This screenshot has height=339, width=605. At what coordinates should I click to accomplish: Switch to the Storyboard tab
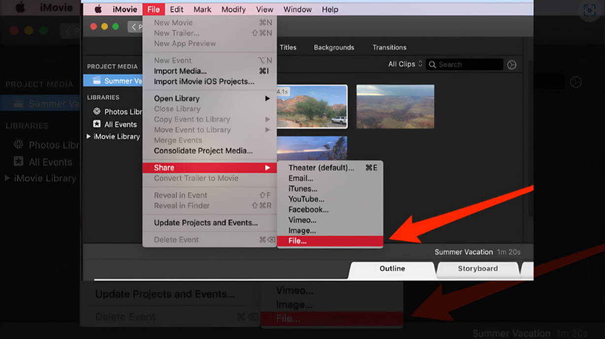[478, 269]
